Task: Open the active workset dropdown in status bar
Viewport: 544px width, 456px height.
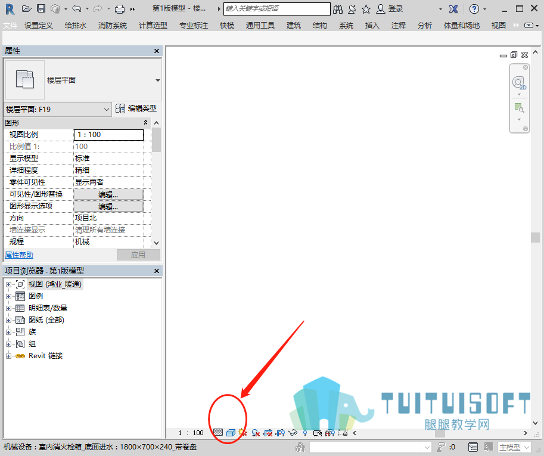Action: [x=371, y=447]
